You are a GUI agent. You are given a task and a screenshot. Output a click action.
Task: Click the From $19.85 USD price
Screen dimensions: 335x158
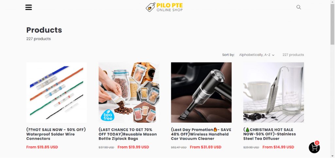pos(42,147)
